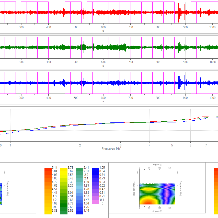Click the Frequenza [Hz] label under the spectrum
The width and height of the screenshot is (218, 218).
point(111,149)
